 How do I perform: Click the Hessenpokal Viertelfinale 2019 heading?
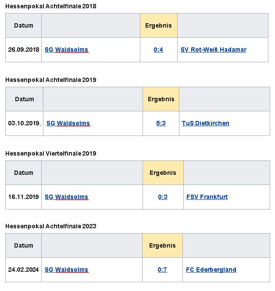(50, 153)
